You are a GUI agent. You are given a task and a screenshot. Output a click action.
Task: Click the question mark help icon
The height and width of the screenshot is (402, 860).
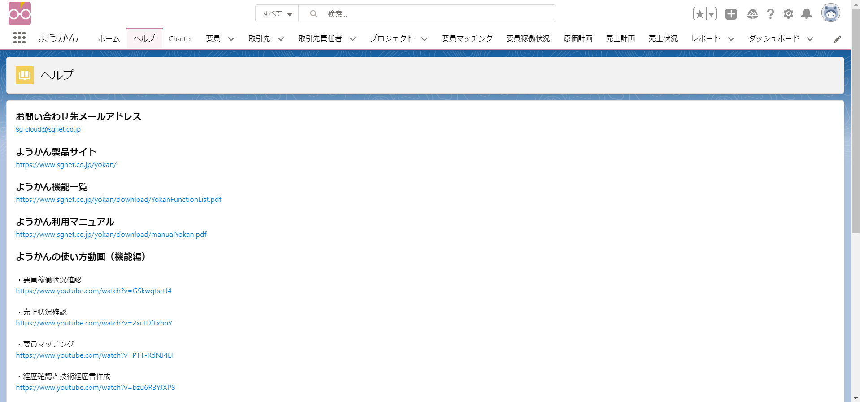pos(770,14)
